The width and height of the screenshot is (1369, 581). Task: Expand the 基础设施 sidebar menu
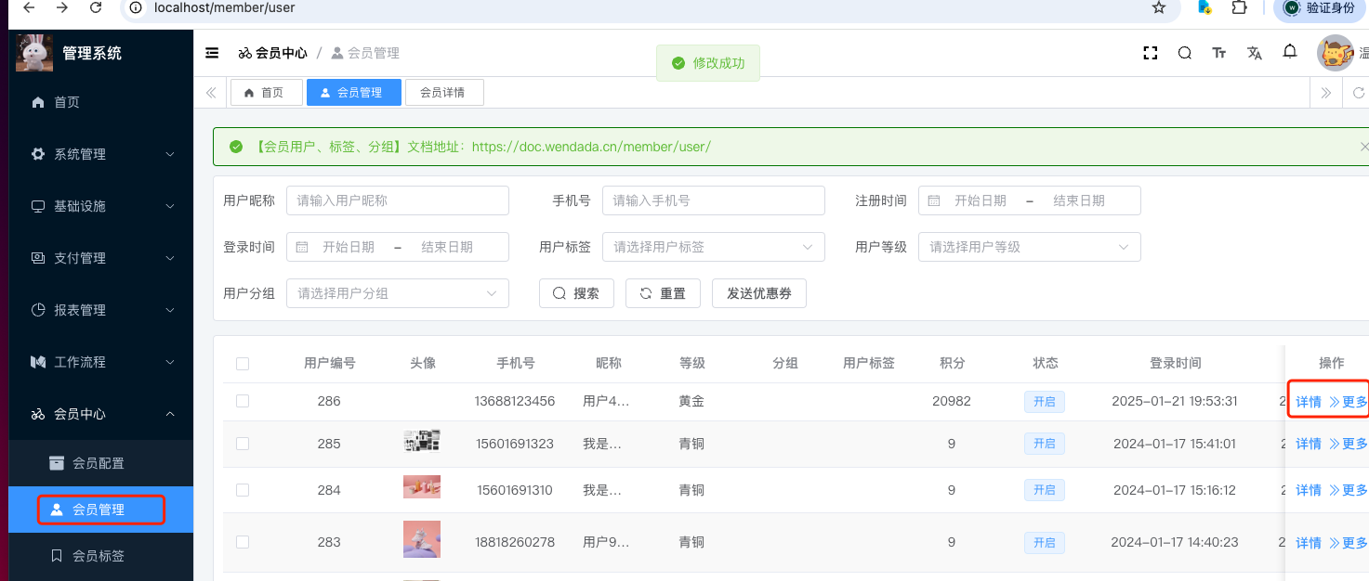point(100,206)
